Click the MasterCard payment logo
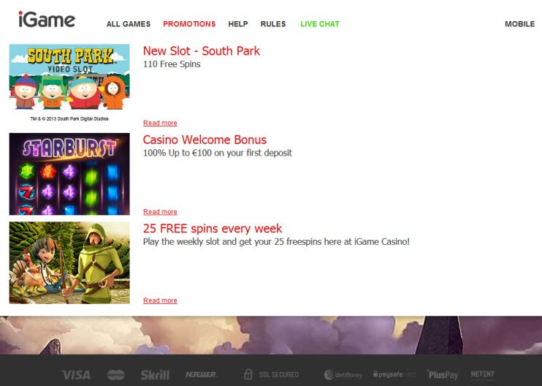Image resolution: width=542 pixels, height=386 pixels. click(x=116, y=374)
